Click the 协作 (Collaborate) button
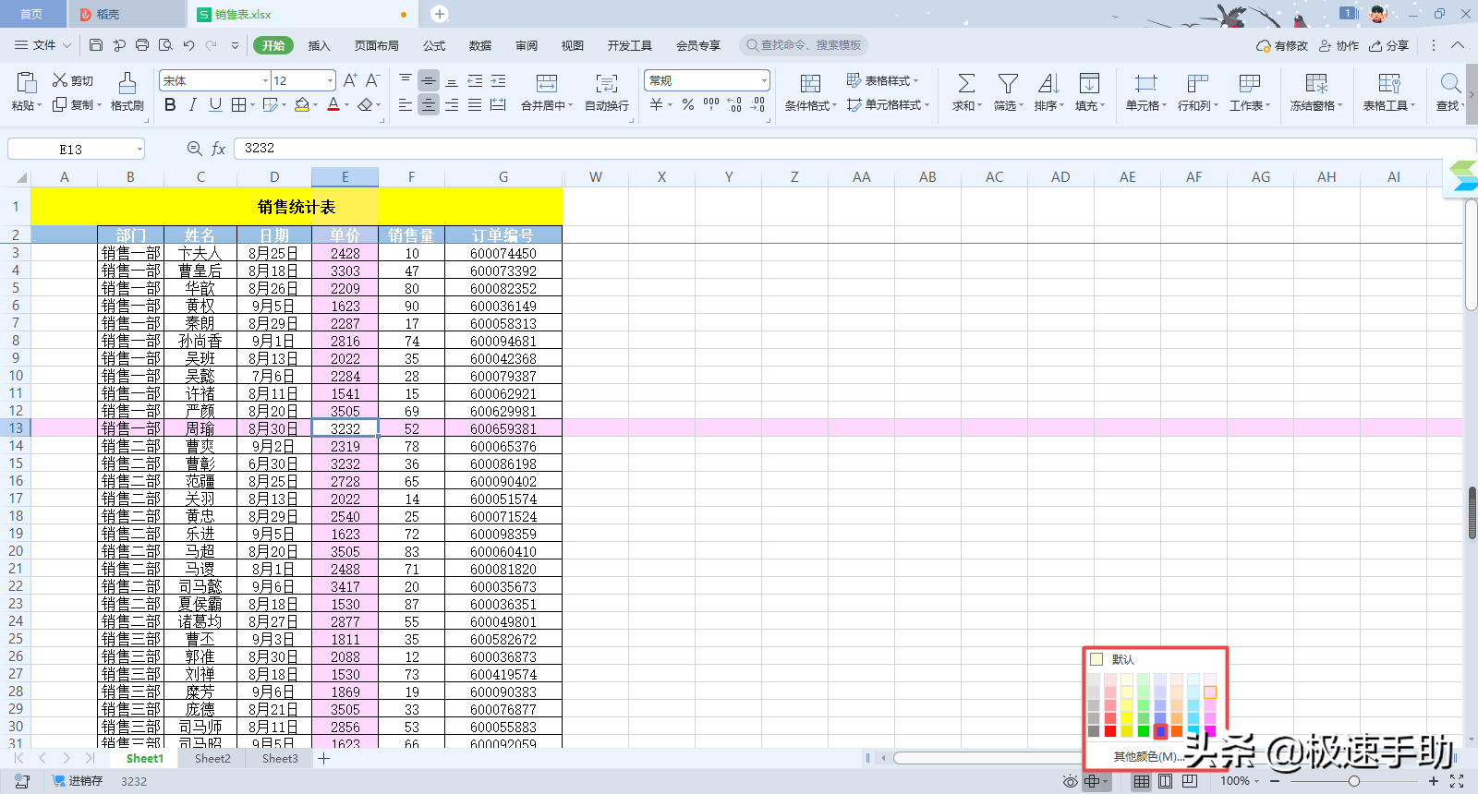The width and height of the screenshot is (1478, 794). click(x=1339, y=45)
